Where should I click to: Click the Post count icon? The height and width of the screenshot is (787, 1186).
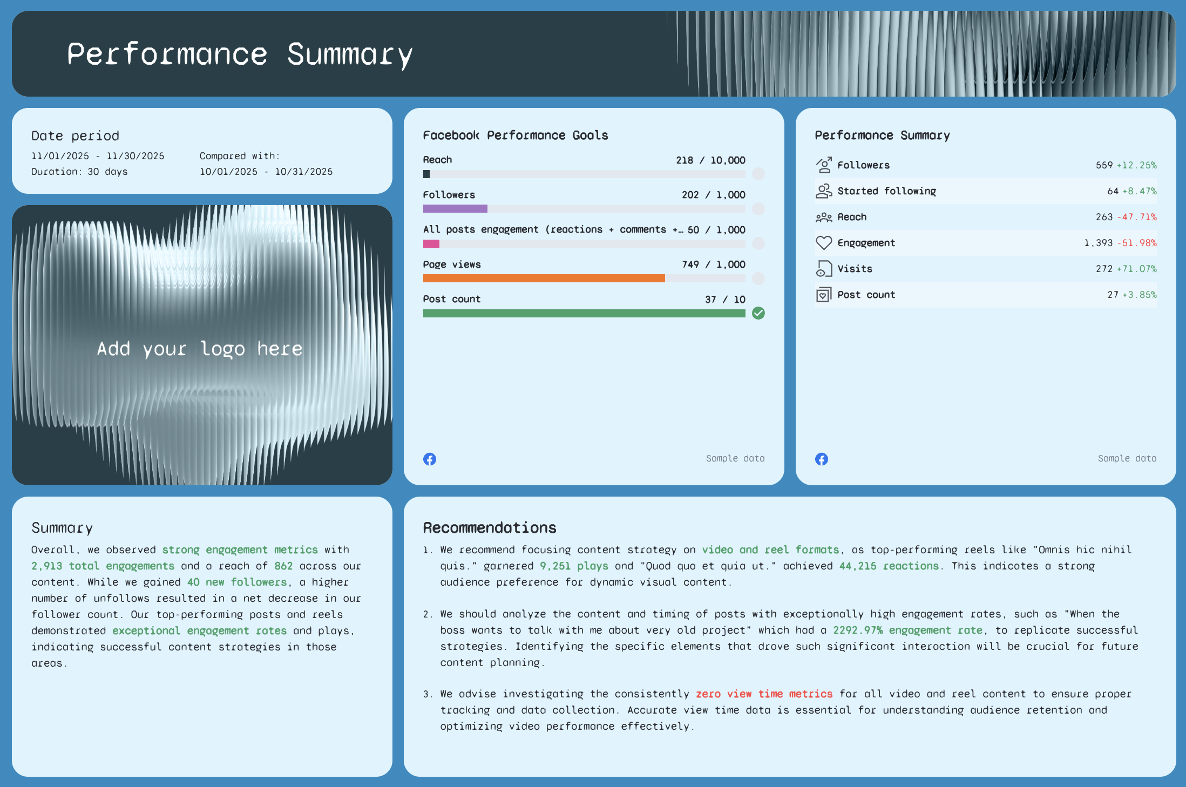tap(824, 294)
